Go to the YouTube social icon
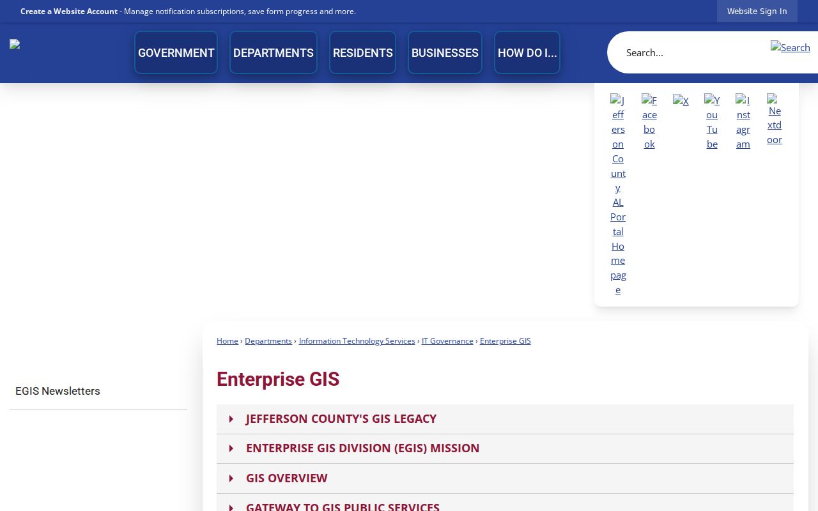The height and width of the screenshot is (511, 818). 712,122
